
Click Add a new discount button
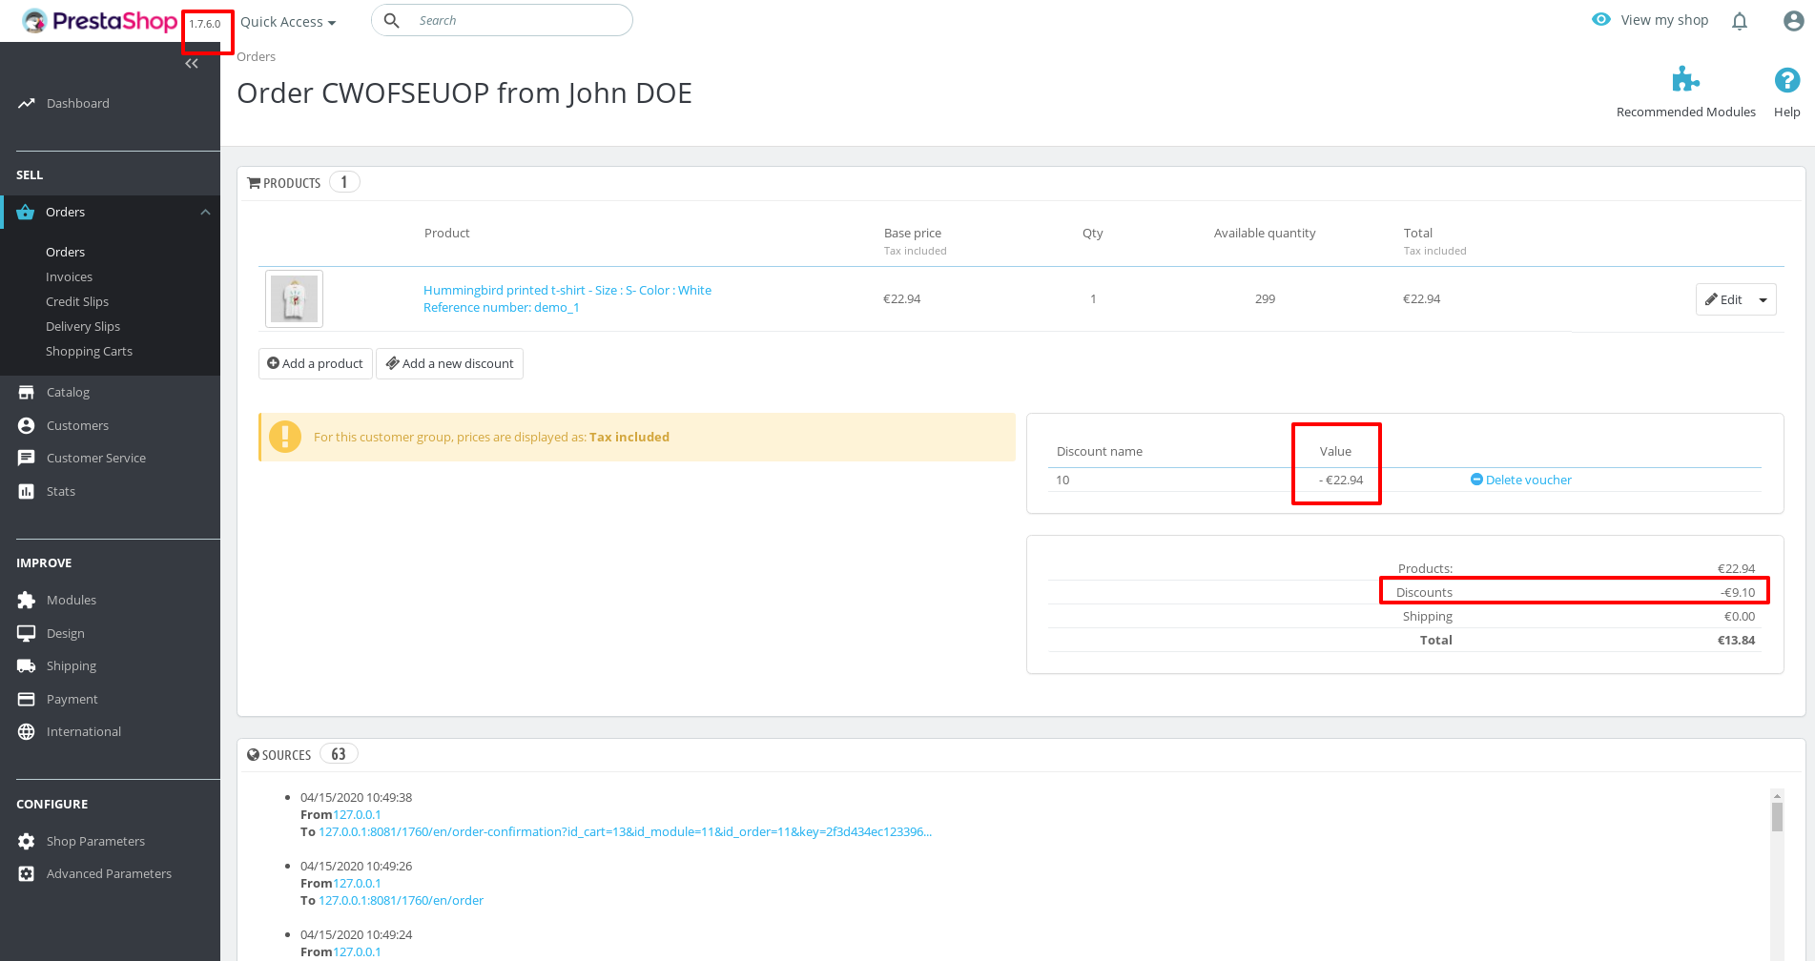pyautogui.click(x=449, y=363)
